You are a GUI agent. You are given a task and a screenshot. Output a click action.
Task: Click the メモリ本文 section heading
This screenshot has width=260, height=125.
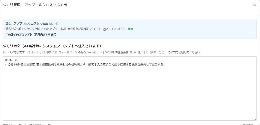[x=52, y=46]
